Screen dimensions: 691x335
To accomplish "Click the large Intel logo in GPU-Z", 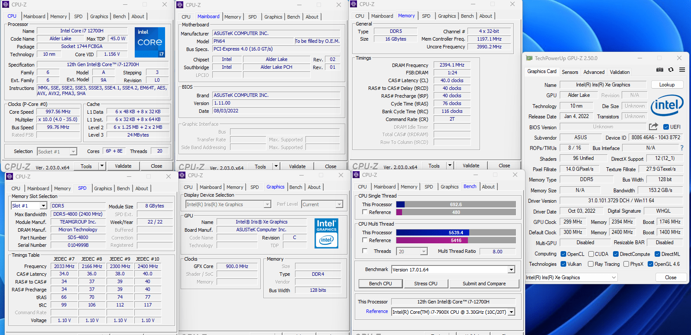I will [667, 105].
